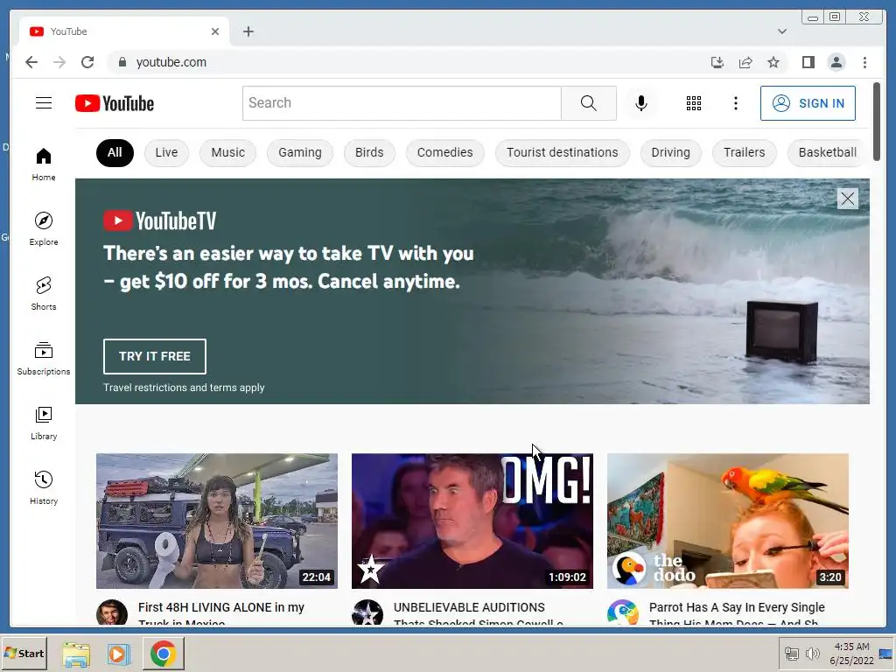Image resolution: width=896 pixels, height=672 pixels.
Task: Click taskbar clock showing 4:35 AM
Action: (x=851, y=653)
